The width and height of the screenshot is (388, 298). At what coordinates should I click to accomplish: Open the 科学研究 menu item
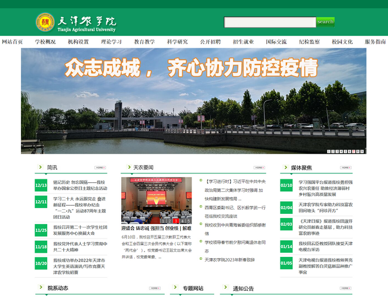tap(177, 42)
